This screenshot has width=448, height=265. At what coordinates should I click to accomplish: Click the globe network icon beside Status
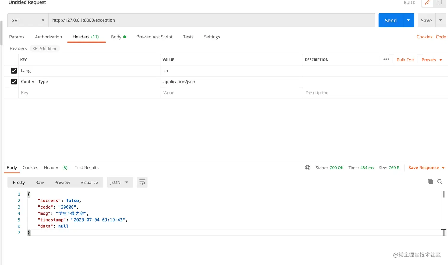tap(308, 168)
